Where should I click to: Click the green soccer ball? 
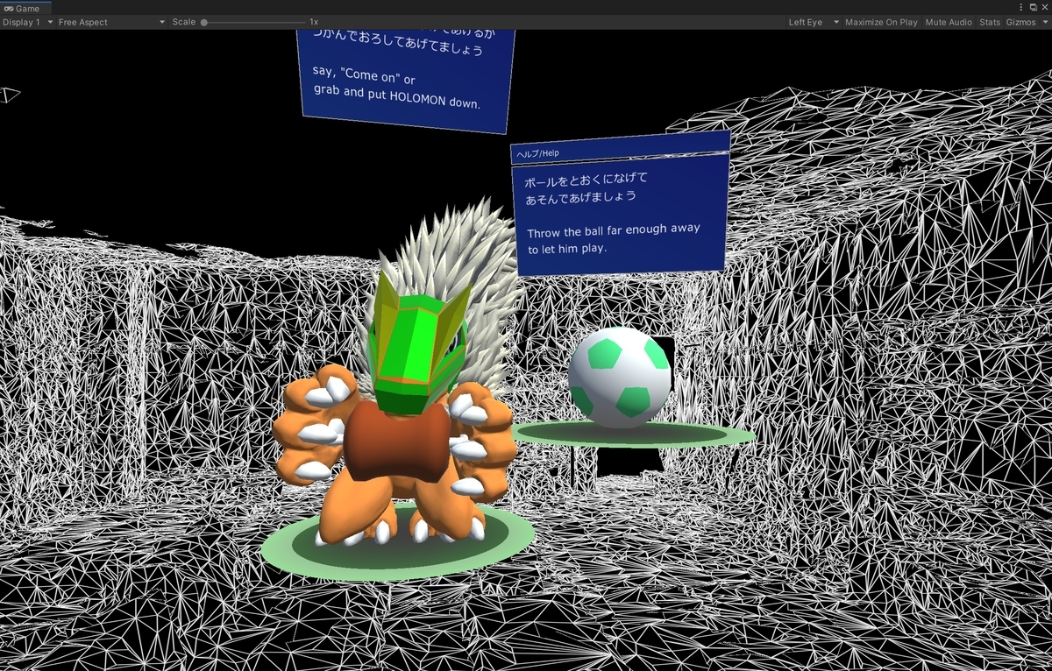click(620, 378)
